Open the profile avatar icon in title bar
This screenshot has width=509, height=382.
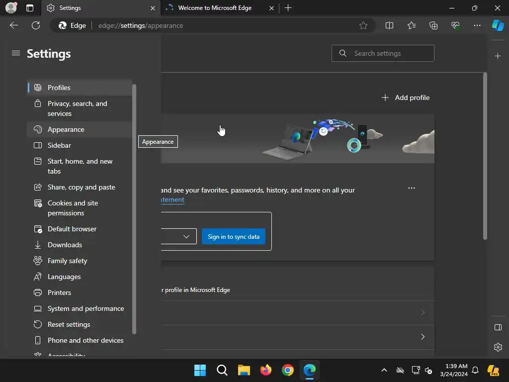click(x=11, y=7)
